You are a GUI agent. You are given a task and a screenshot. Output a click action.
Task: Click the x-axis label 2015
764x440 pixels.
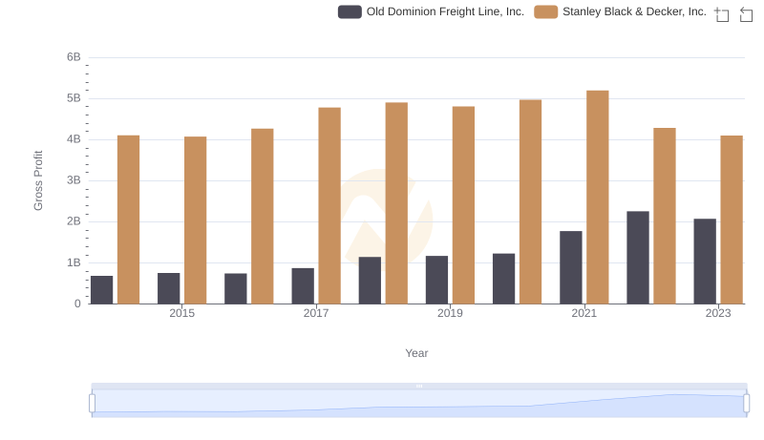(x=181, y=313)
